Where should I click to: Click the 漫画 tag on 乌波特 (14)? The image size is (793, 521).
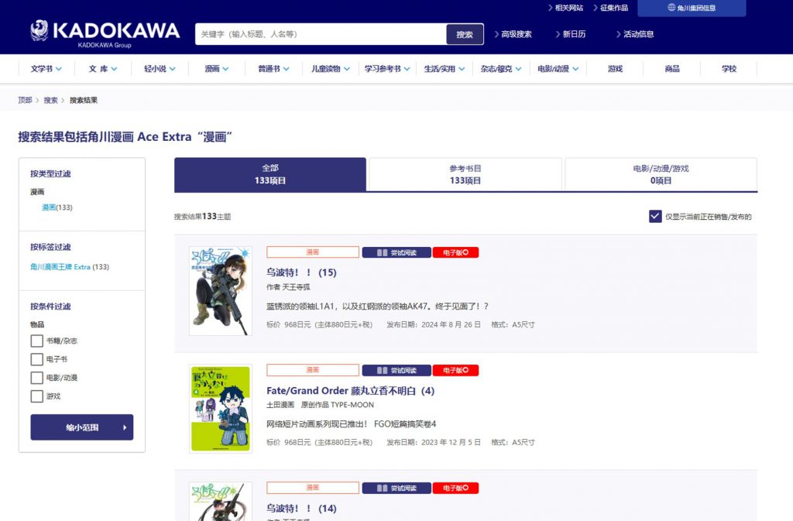pos(313,488)
